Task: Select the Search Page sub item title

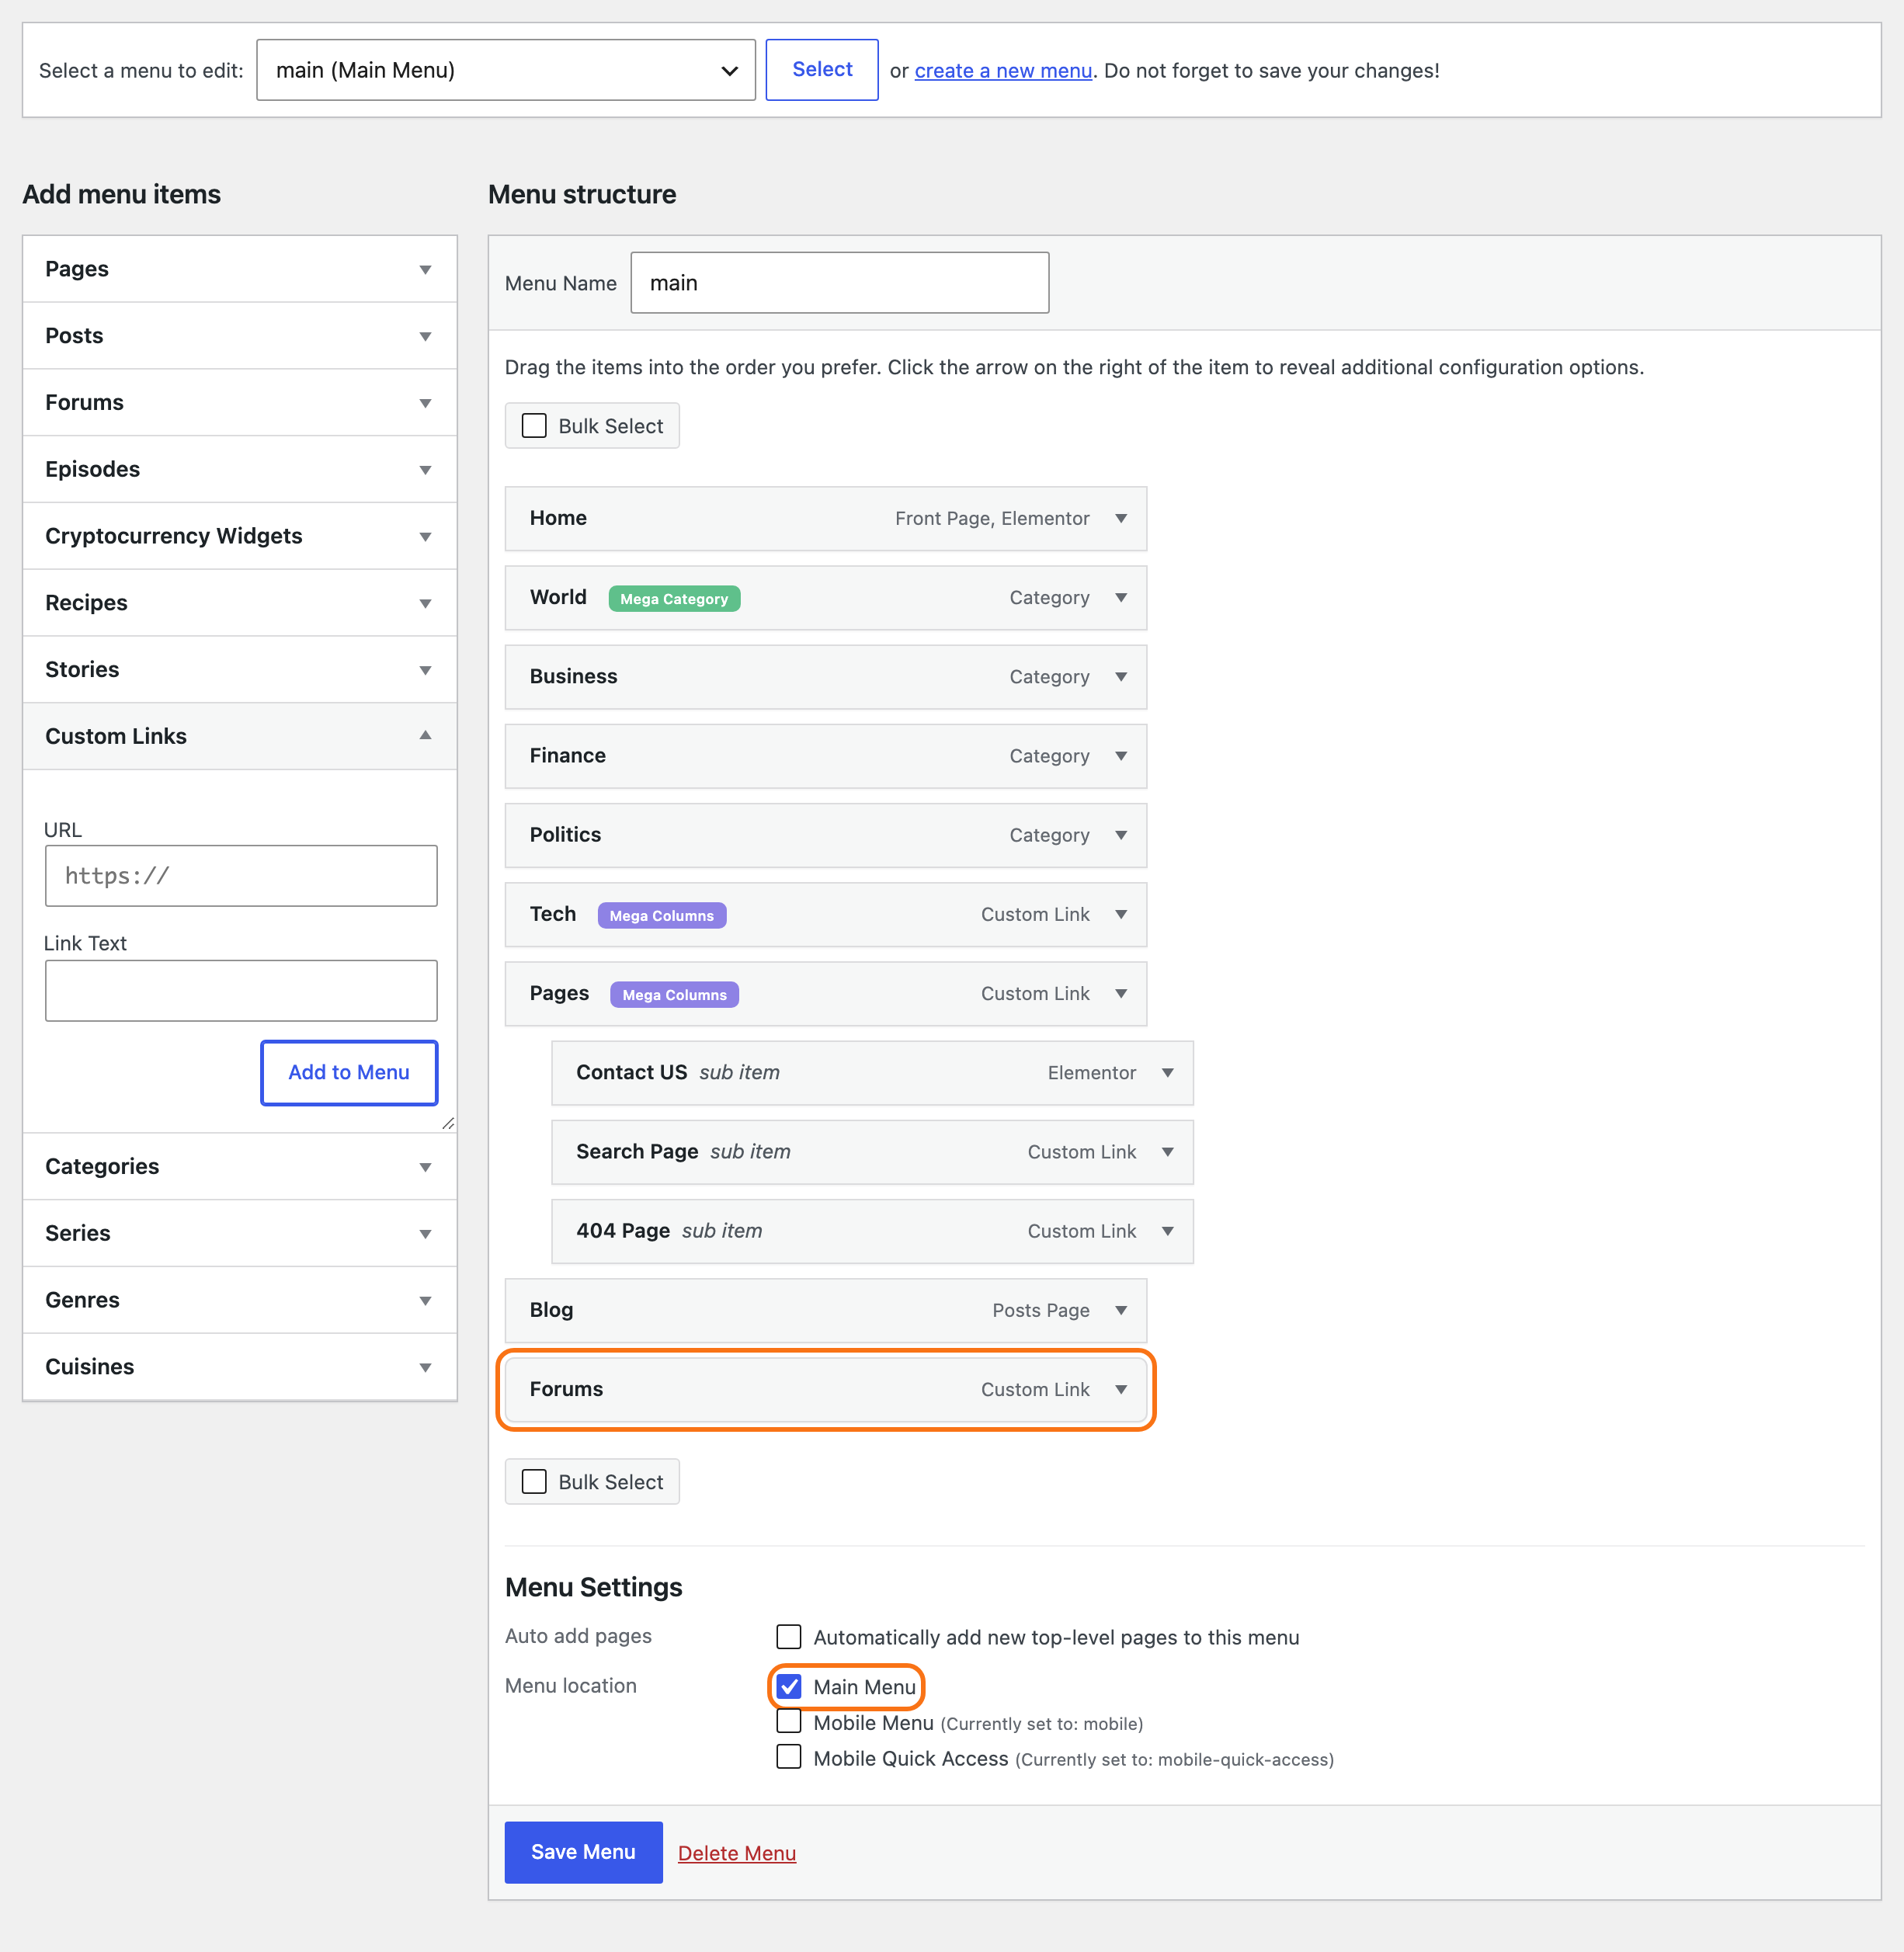Action: [x=637, y=1152]
